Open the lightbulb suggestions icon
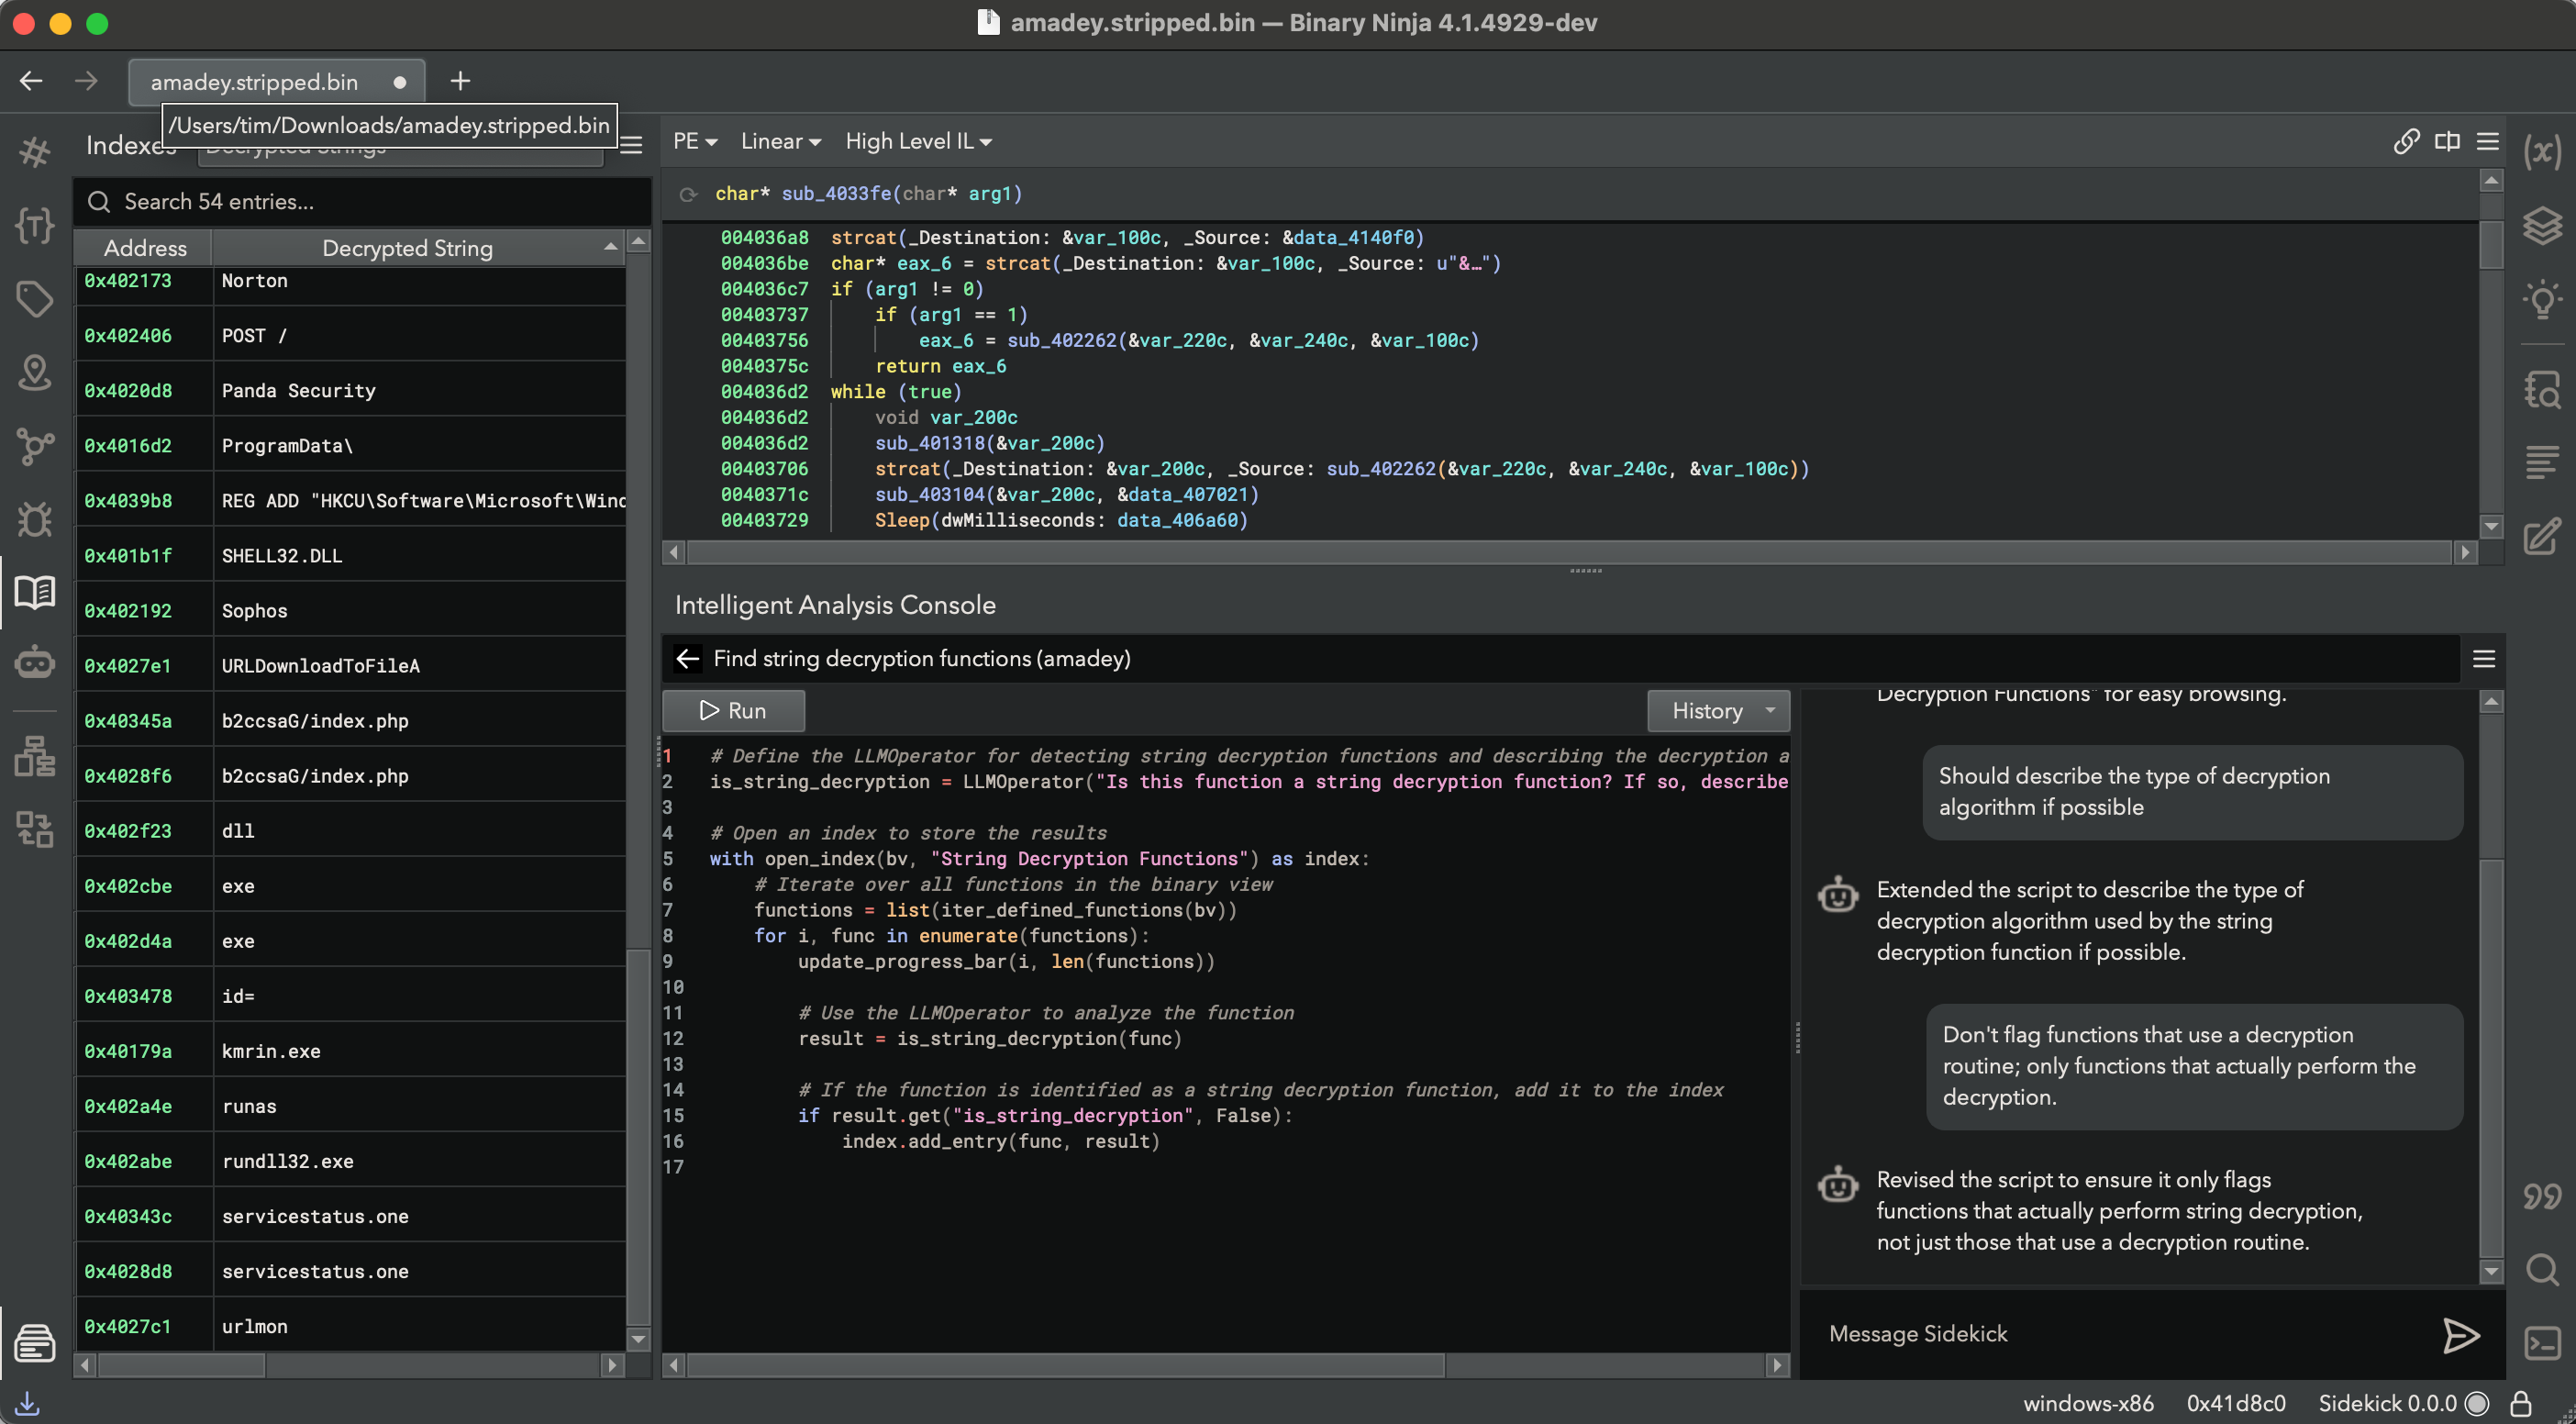The width and height of the screenshot is (2576, 1424). tap(2541, 299)
